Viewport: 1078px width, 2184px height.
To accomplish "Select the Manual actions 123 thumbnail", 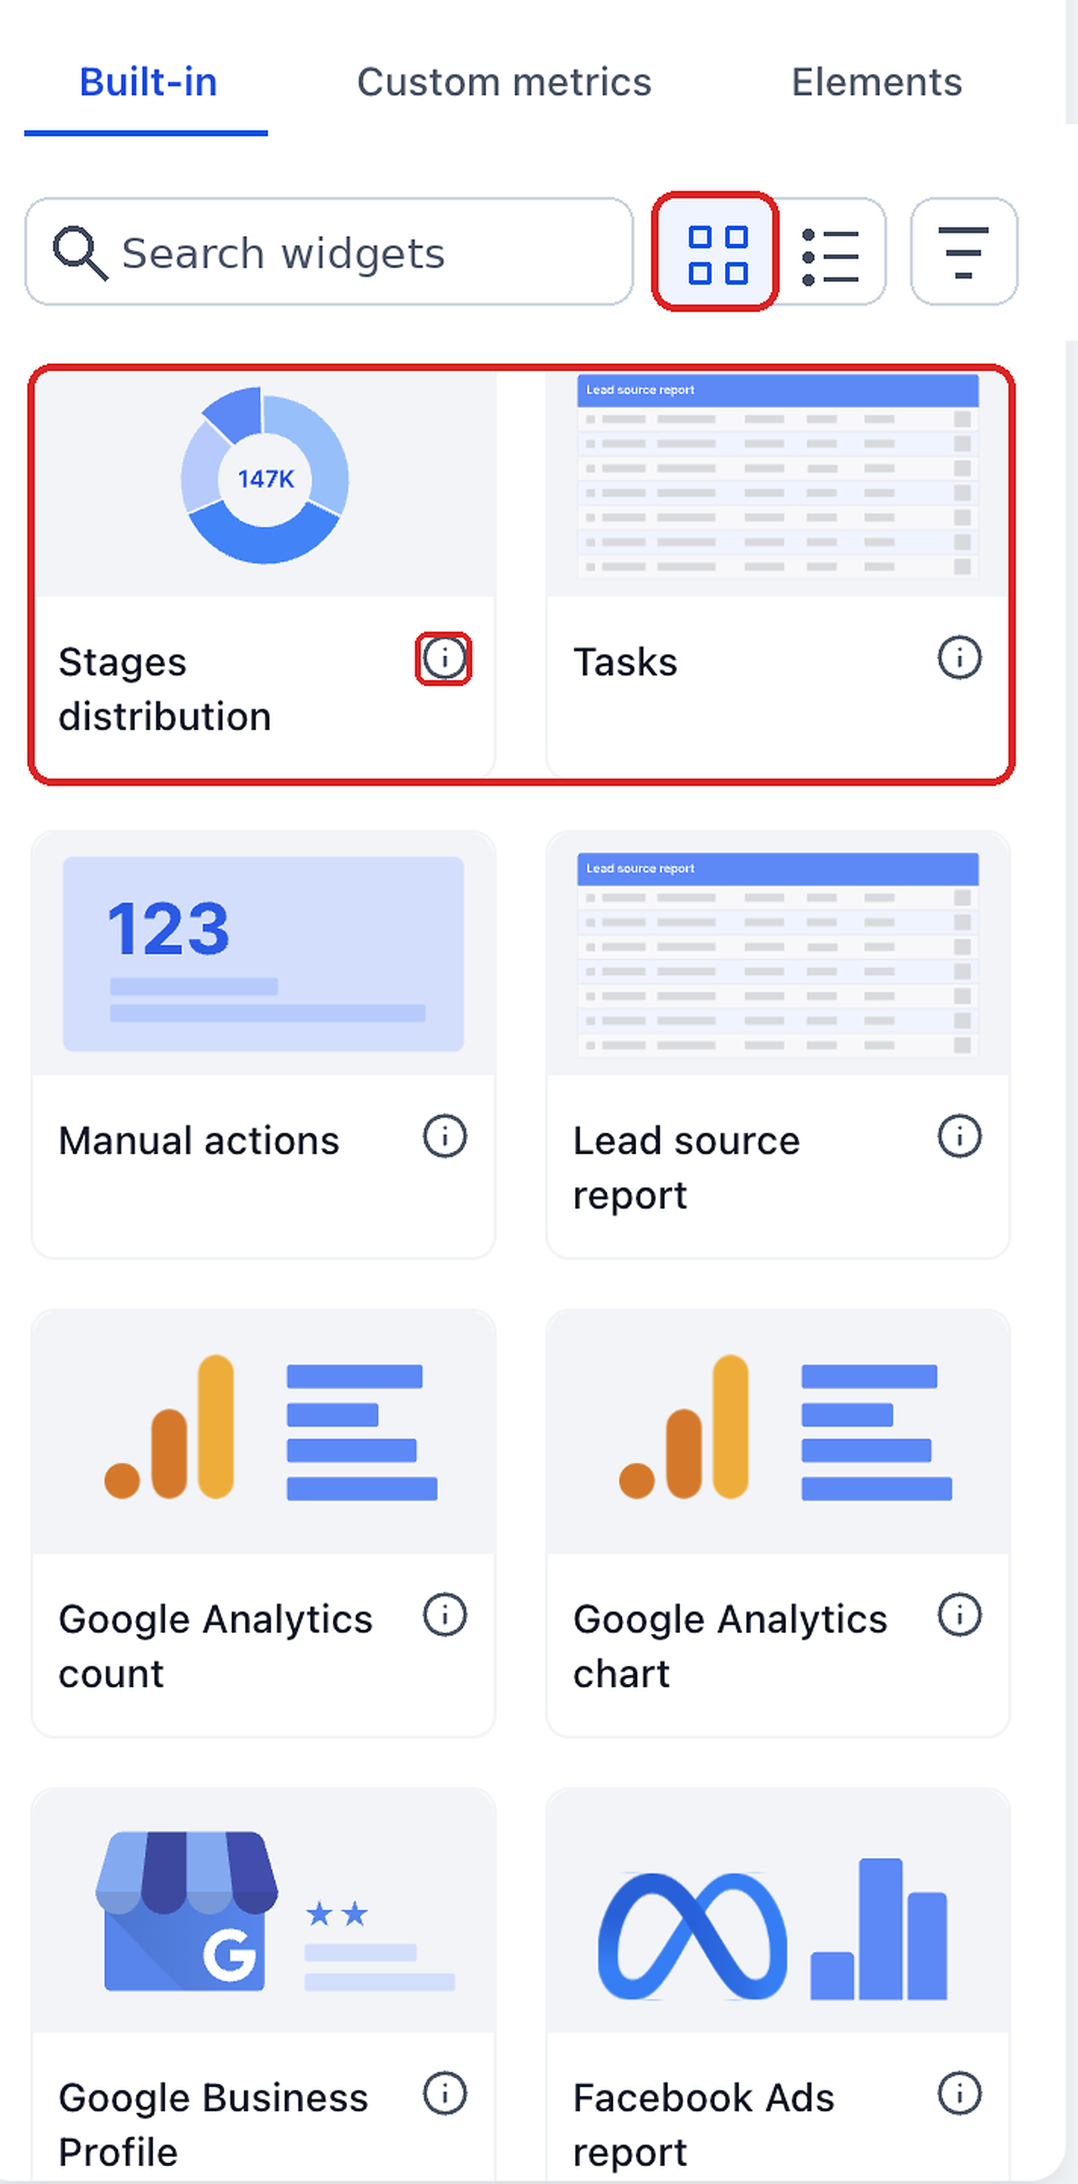I will pyautogui.click(x=263, y=955).
